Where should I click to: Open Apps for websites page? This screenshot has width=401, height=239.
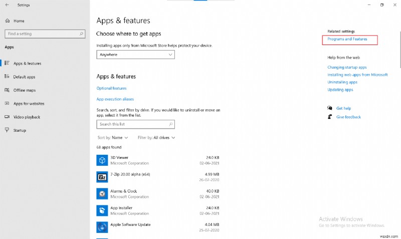(x=29, y=104)
